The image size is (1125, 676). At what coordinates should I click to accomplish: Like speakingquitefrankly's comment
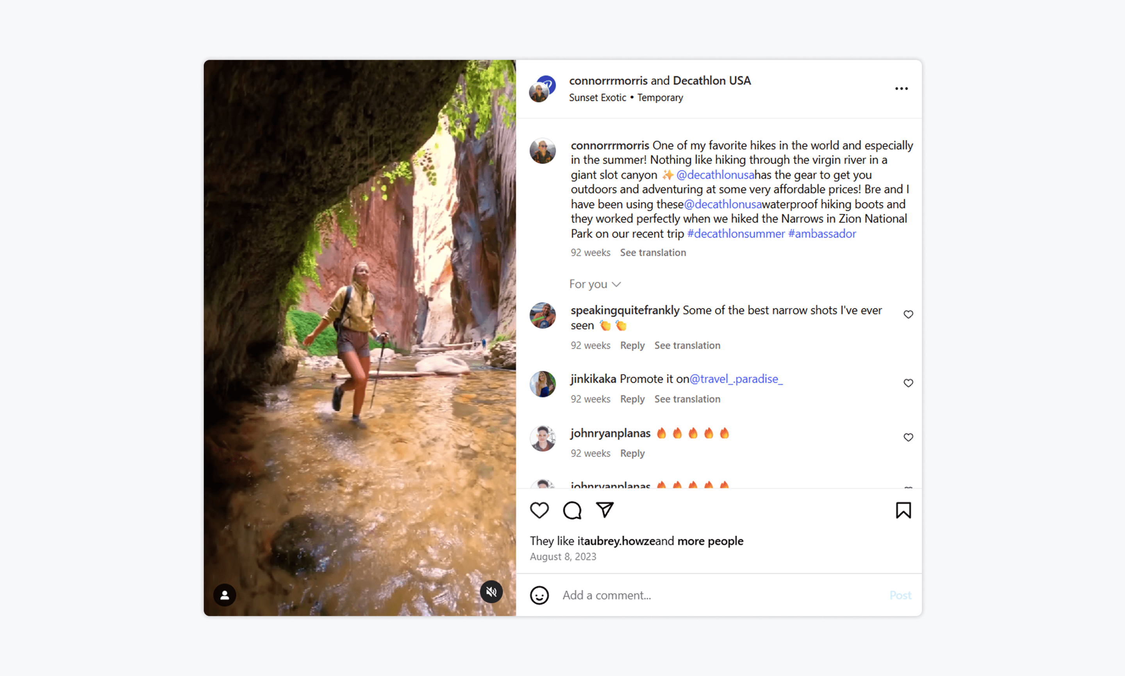[908, 314]
